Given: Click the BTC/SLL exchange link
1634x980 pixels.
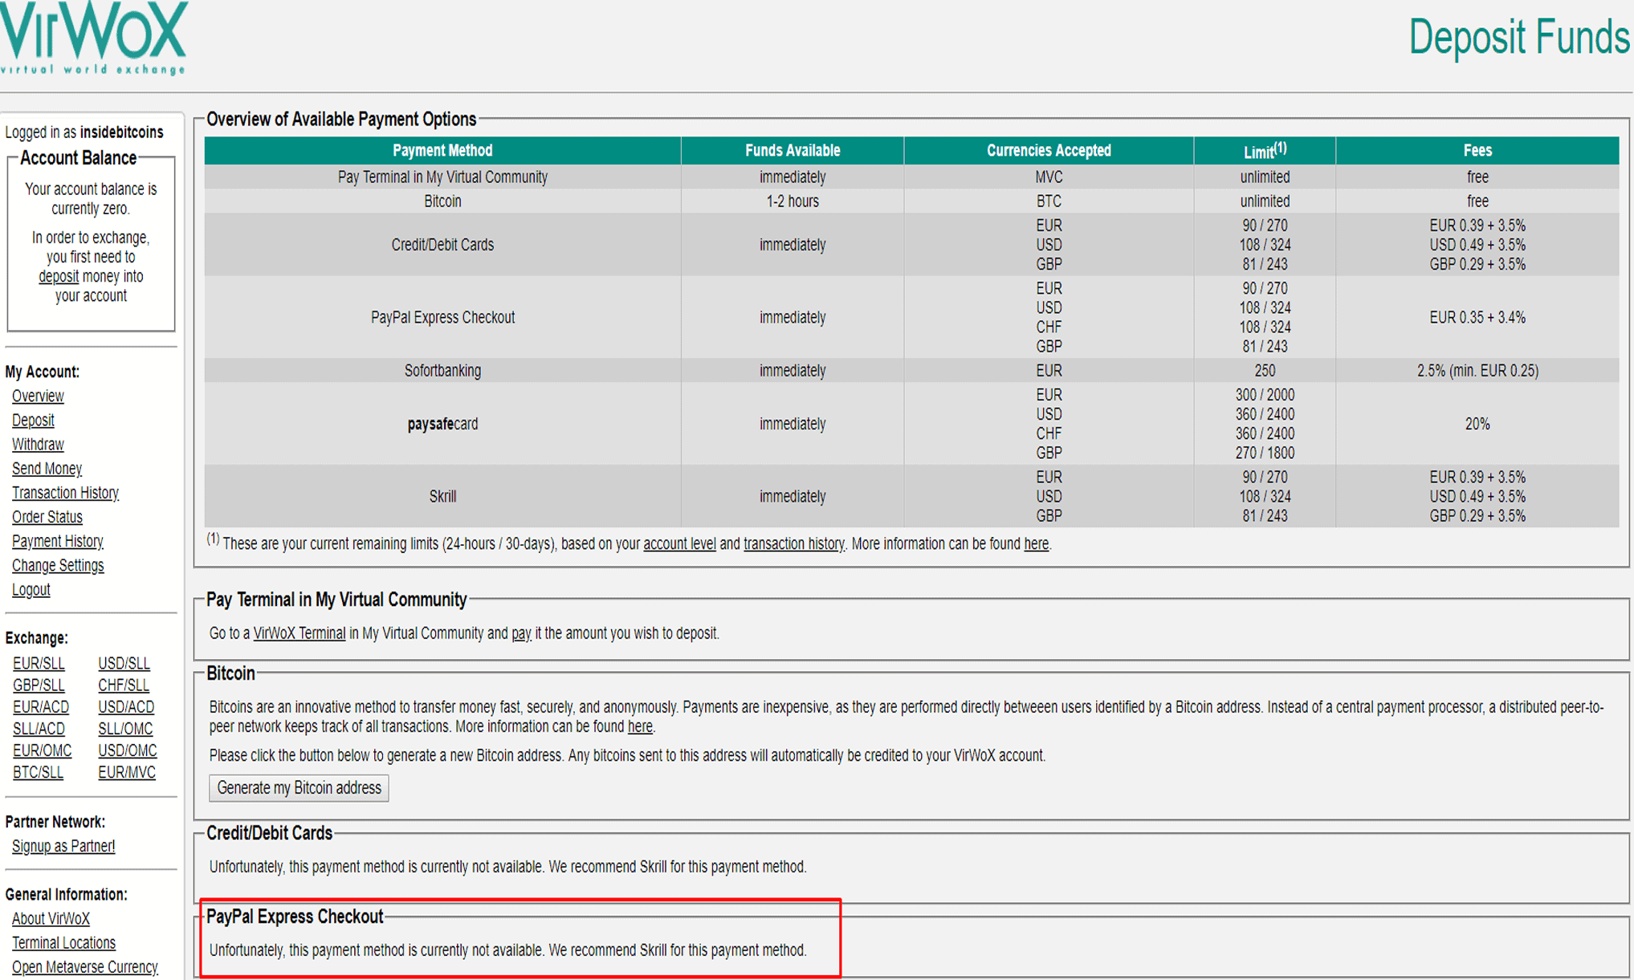Looking at the screenshot, I should (x=38, y=774).
